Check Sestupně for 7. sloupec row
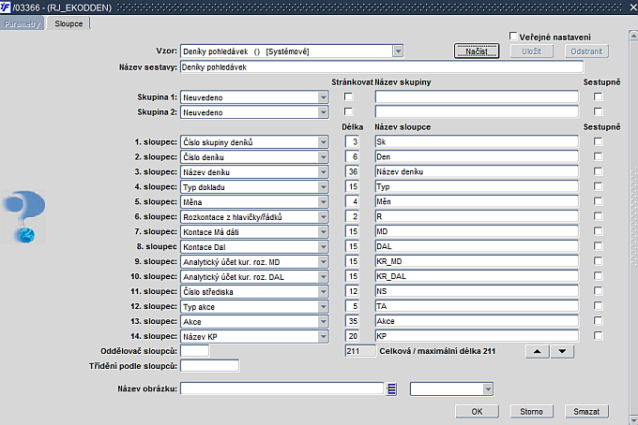 point(598,231)
